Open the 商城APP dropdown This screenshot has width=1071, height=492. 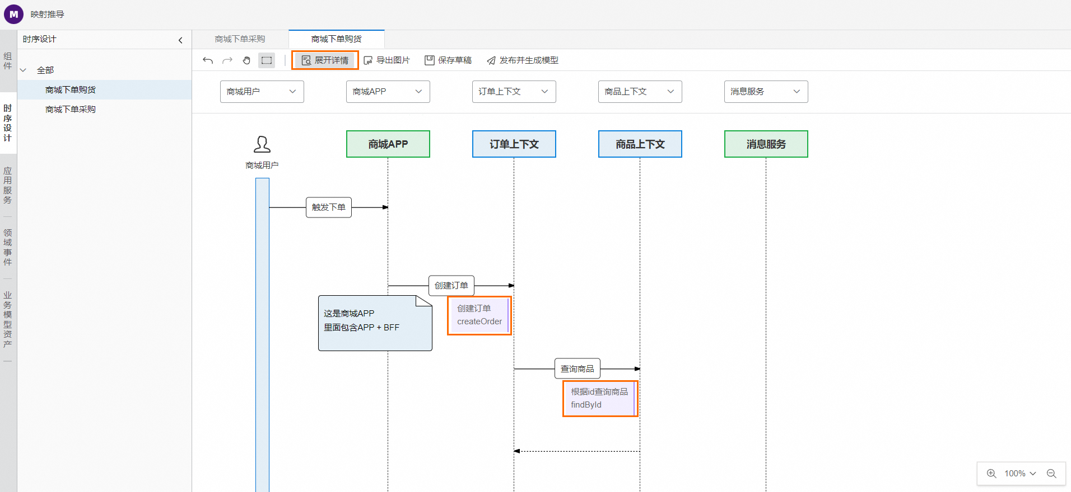tap(388, 92)
